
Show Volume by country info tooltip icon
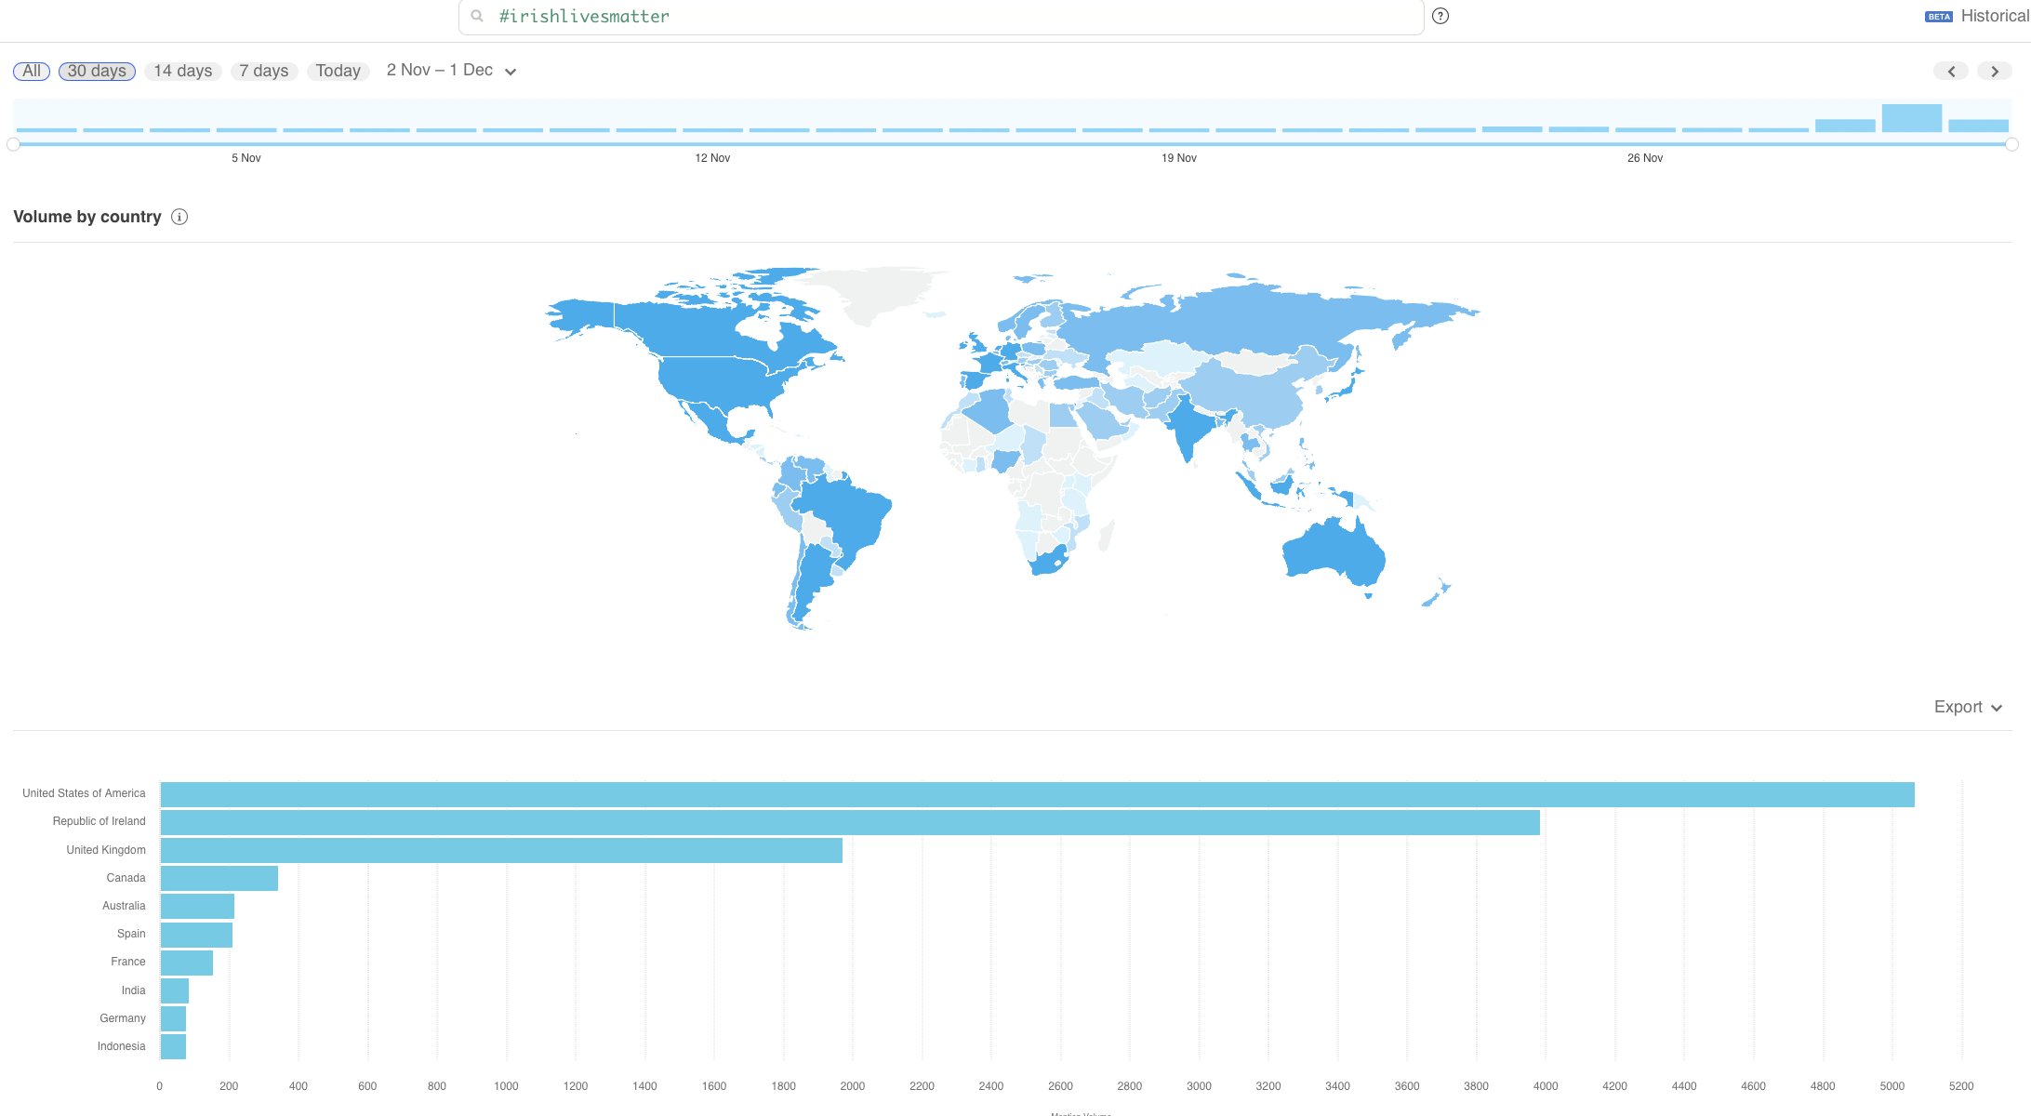[179, 217]
